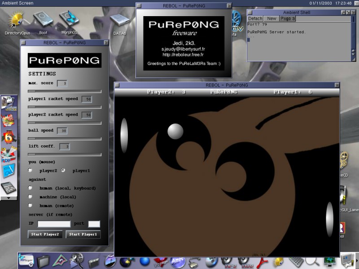The height and width of the screenshot is (269, 359).
Task: Click the white ball in the game
Action: pos(175,131)
